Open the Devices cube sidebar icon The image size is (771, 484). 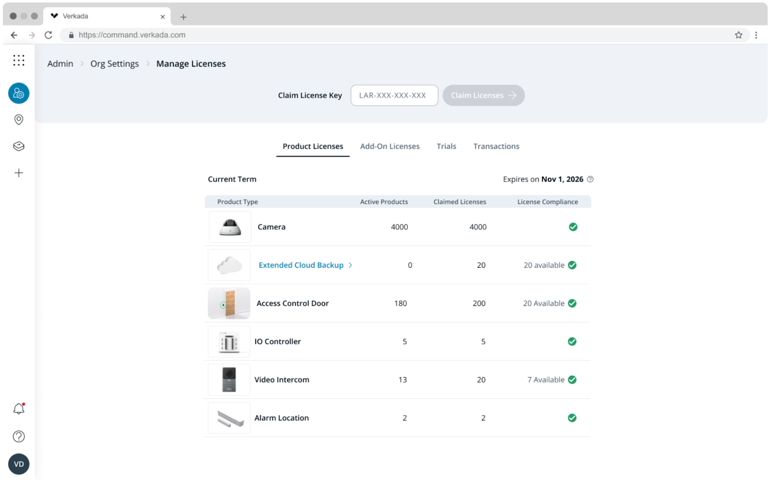[x=19, y=146]
